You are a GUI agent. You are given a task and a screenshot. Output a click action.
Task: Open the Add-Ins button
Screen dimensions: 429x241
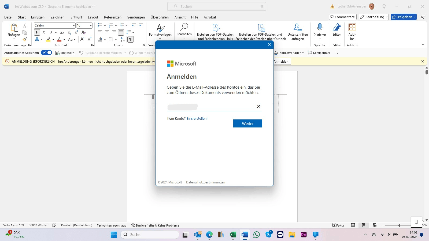pos(352,32)
